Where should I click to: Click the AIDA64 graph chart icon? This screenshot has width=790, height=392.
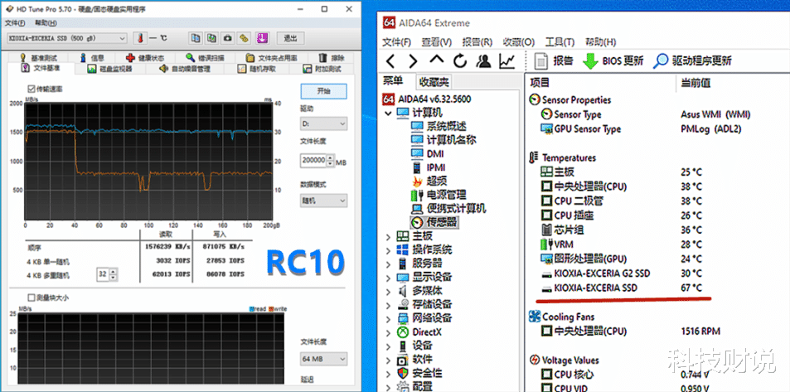coord(506,61)
